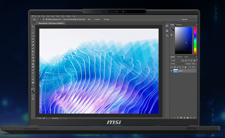Select the Pen tool
The image size is (225, 138).
(33, 70)
